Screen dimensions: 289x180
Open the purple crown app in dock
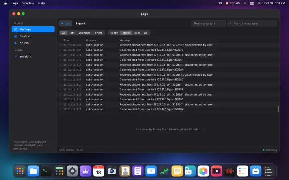point(85,171)
